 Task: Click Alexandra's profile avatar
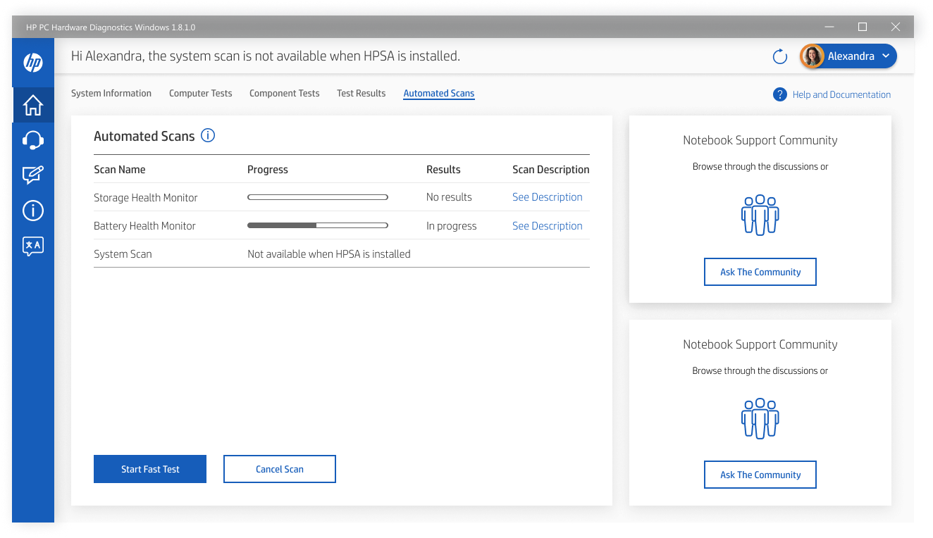click(x=812, y=56)
